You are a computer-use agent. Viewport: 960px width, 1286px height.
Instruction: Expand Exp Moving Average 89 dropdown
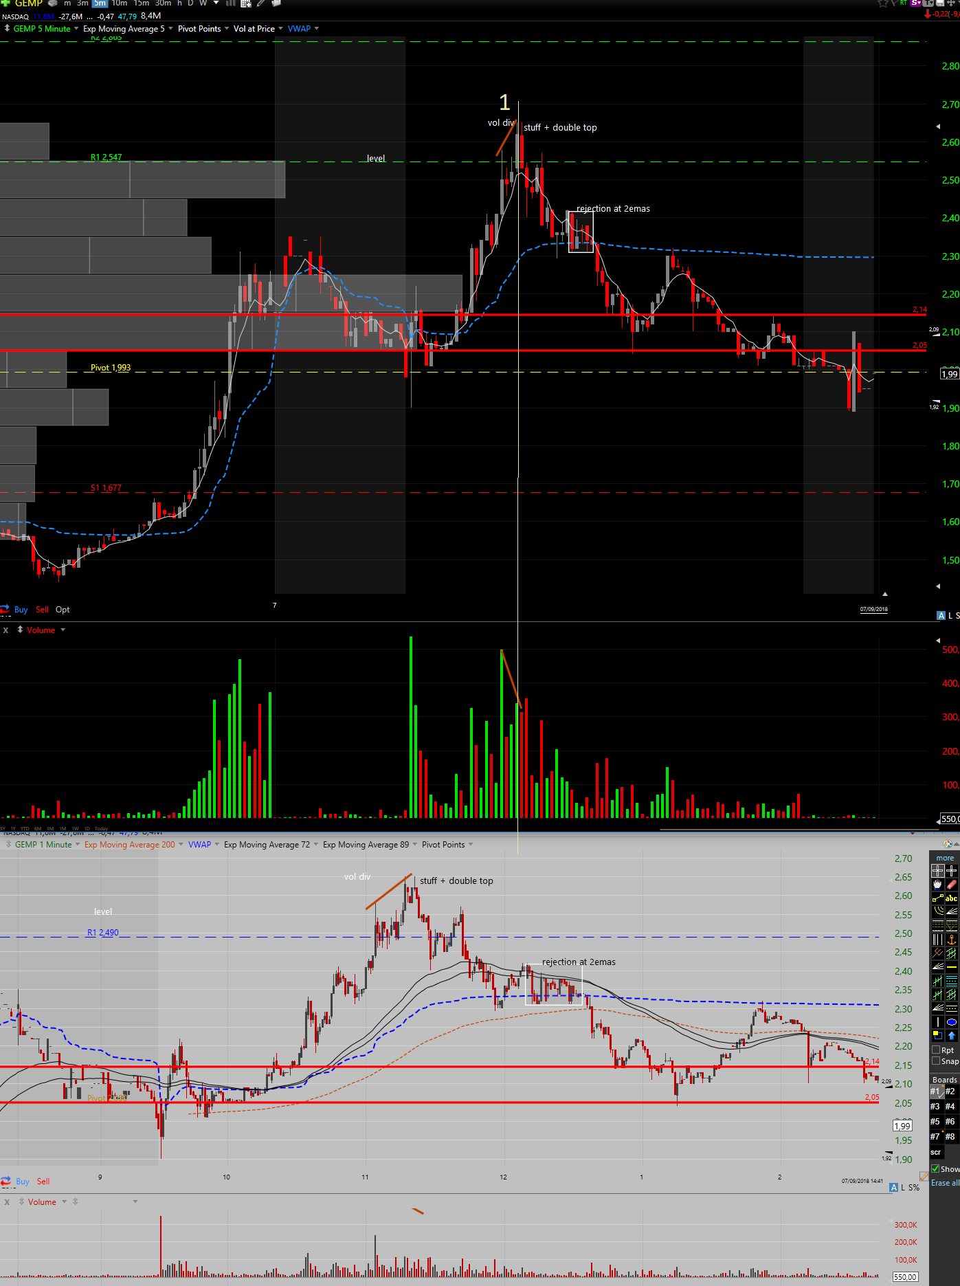click(414, 844)
